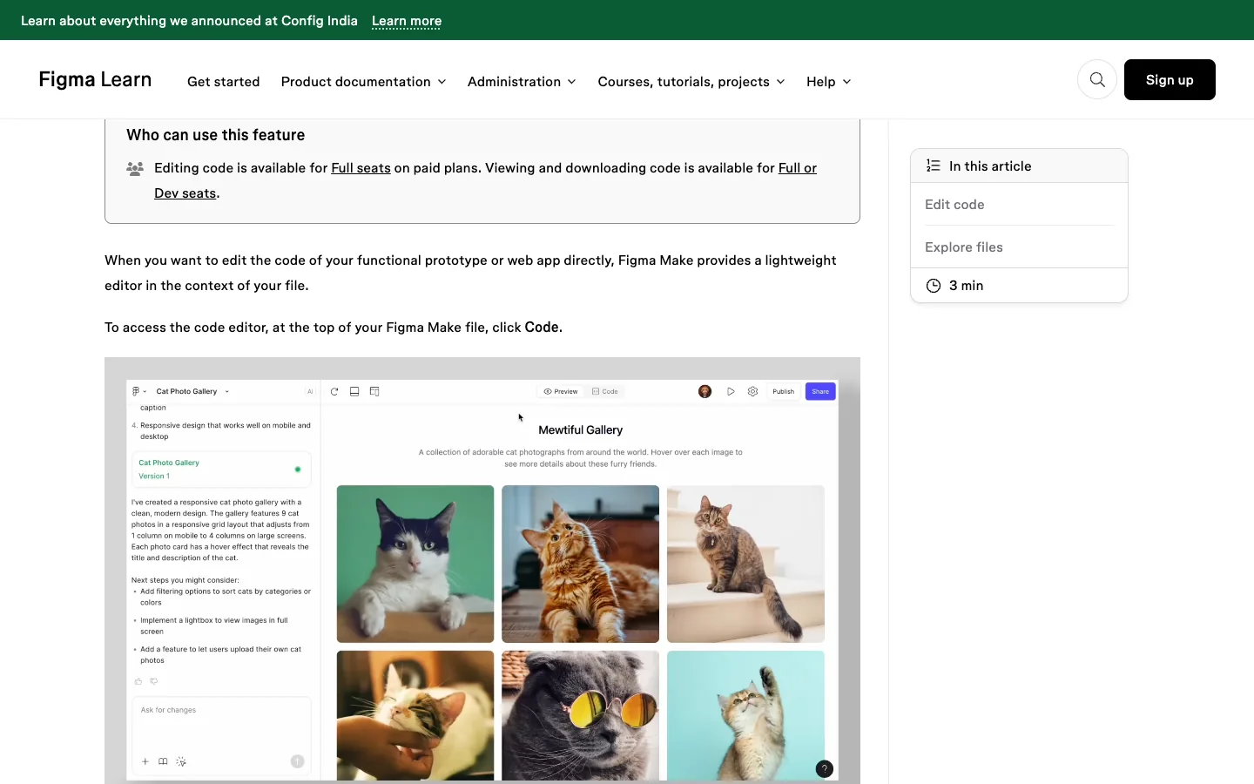The image size is (1254, 784).
Task: Click the grey send arrow in the Ask for changes box
Action: pyautogui.click(x=297, y=761)
